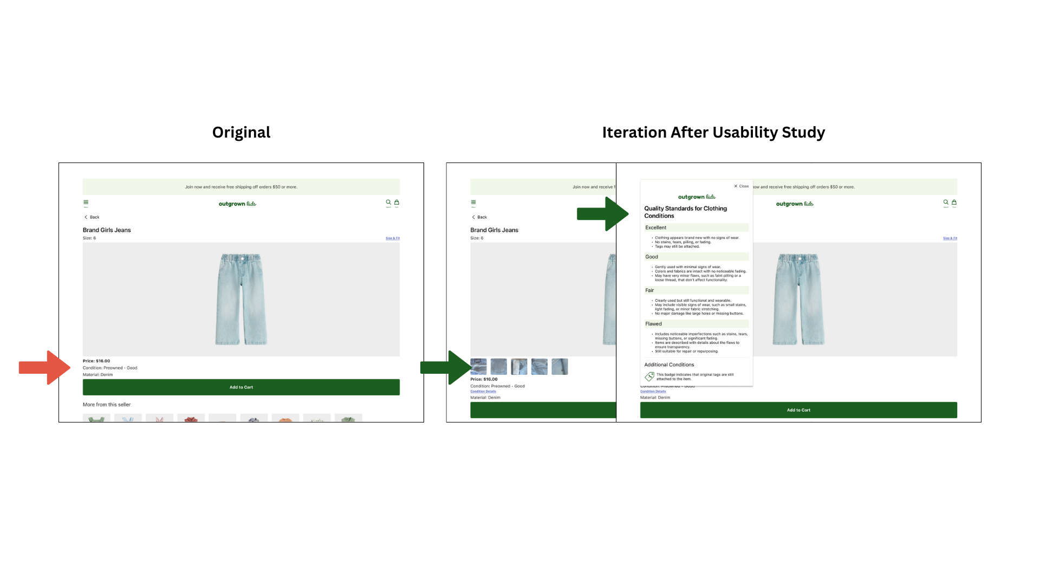The height and width of the screenshot is (585, 1040).
Task: Go Back in the leftmost mockup
Action: 92,217
